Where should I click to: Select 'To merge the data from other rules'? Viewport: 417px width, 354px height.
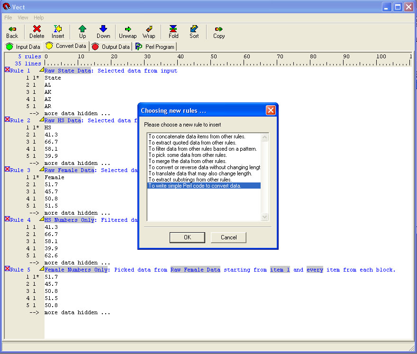click(204, 161)
